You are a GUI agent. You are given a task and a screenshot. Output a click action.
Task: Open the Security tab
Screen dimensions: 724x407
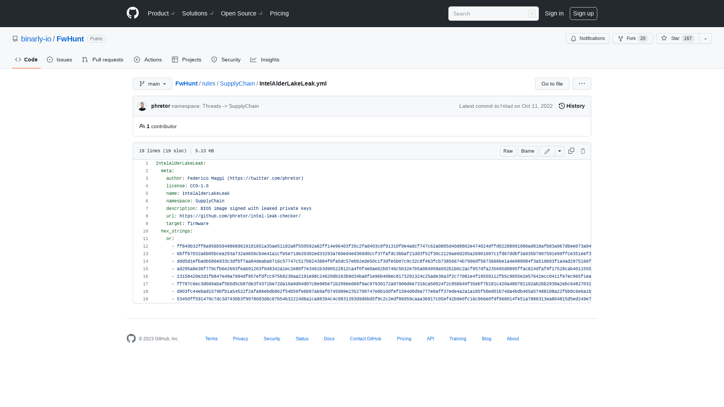click(x=226, y=60)
